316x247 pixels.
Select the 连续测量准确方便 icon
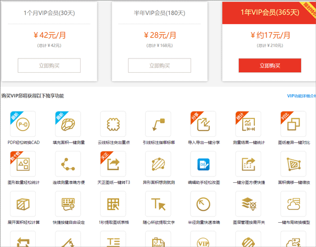[x=68, y=164]
